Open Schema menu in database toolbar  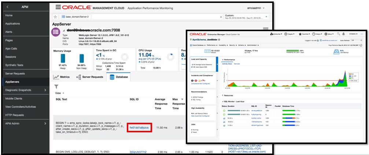pos(242,45)
